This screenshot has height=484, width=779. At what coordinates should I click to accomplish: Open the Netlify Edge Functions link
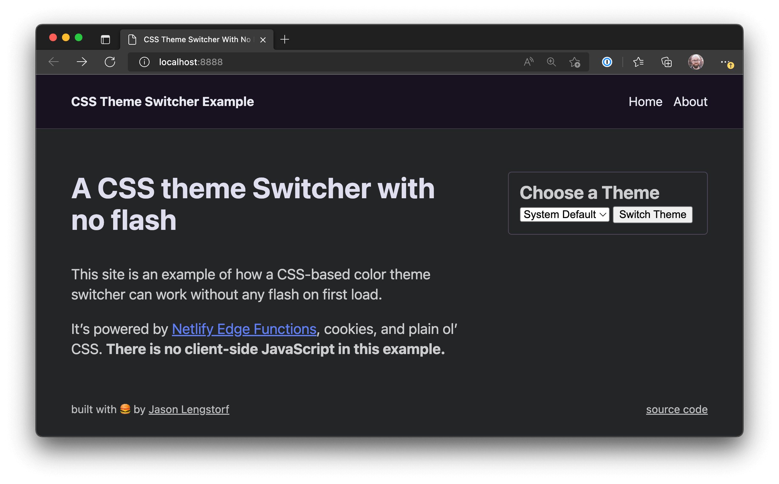pos(244,329)
